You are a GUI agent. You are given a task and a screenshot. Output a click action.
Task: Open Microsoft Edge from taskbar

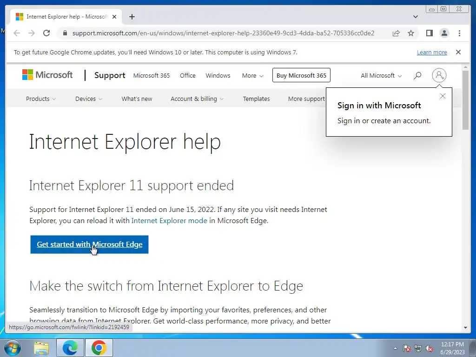point(70,348)
